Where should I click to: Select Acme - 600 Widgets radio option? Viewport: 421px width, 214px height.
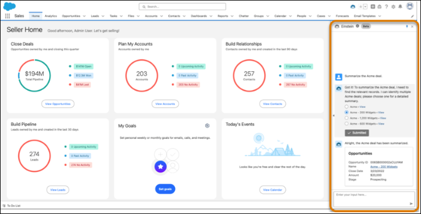point(347,124)
